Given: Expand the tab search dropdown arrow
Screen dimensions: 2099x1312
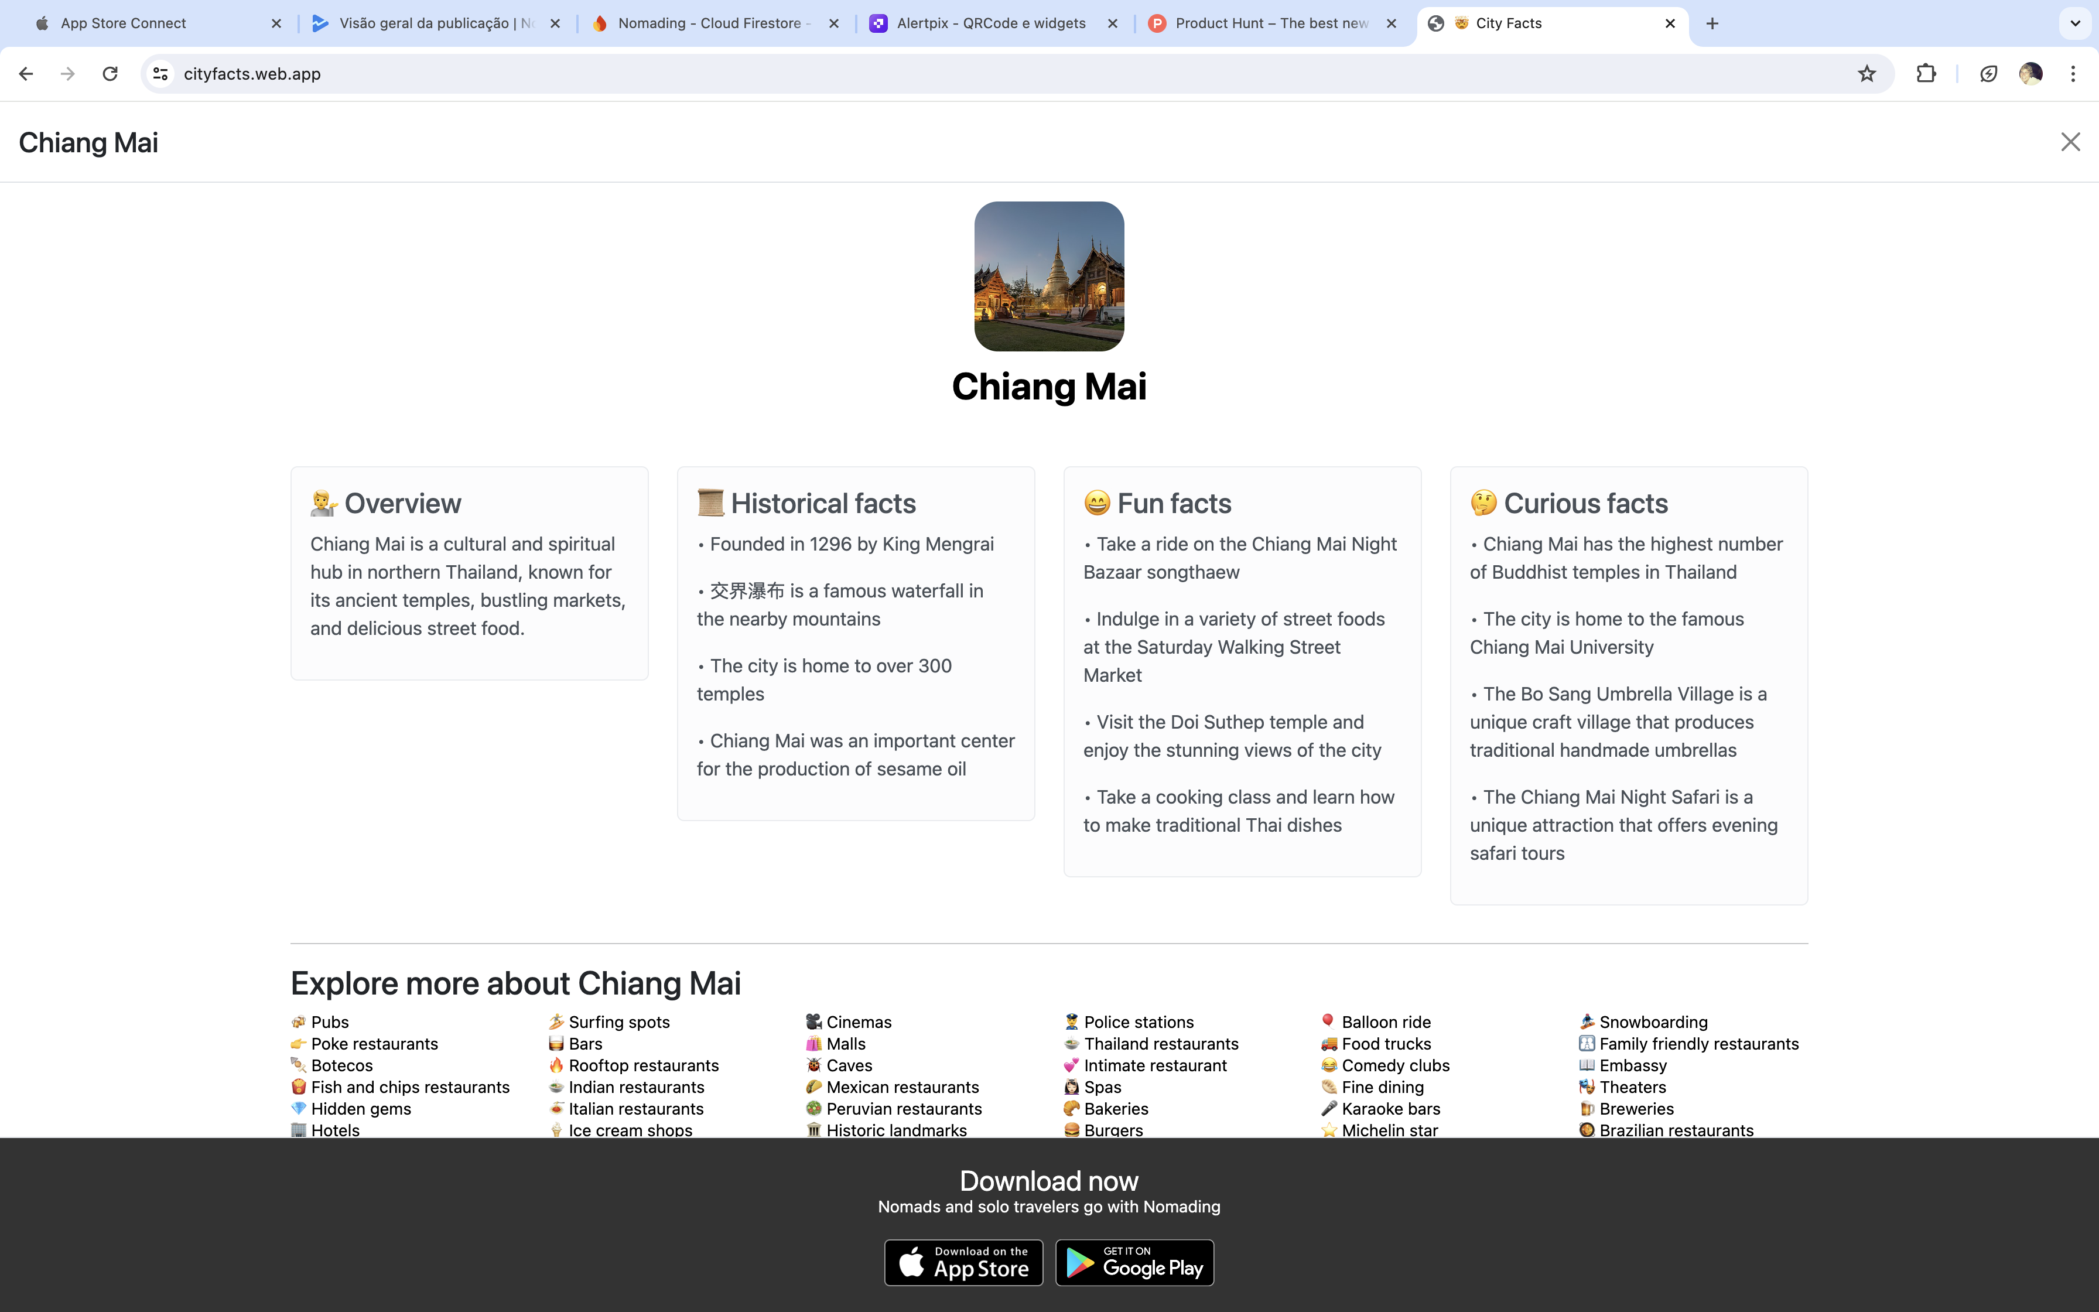Looking at the screenshot, I should (2075, 23).
